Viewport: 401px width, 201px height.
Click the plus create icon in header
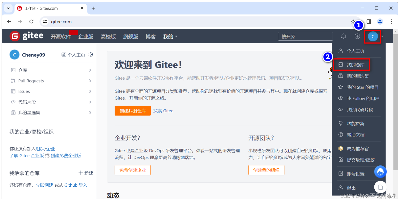[x=357, y=36]
